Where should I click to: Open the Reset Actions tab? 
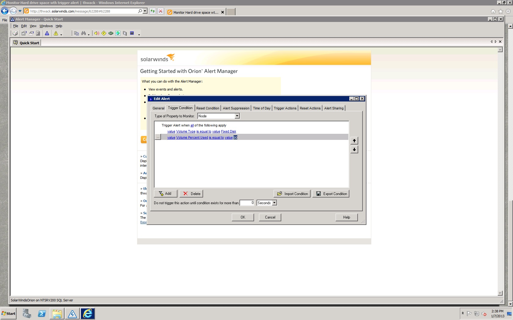[310, 108]
